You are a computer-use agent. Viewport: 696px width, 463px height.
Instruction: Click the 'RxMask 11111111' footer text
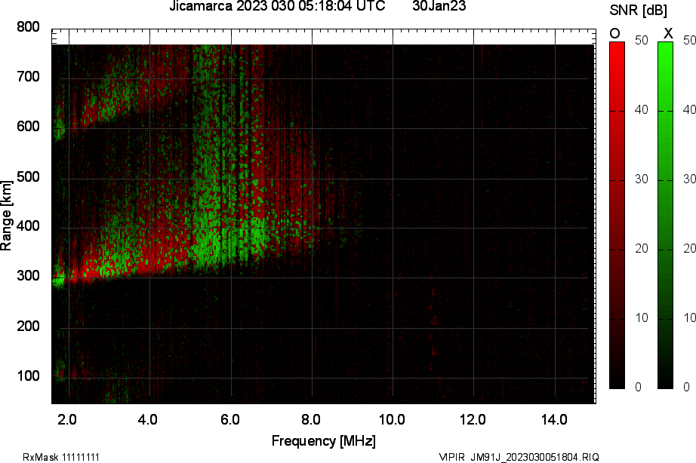tap(61, 457)
